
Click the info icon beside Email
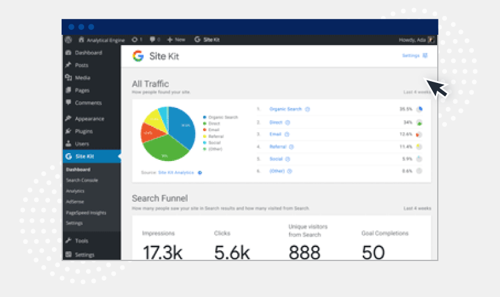(287, 134)
